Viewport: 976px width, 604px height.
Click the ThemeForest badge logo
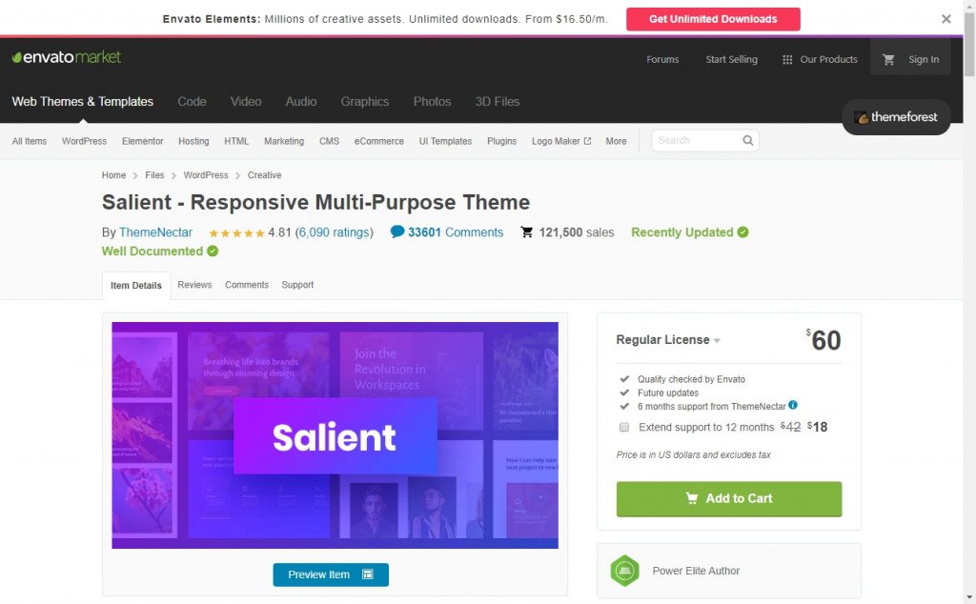click(896, 117)
